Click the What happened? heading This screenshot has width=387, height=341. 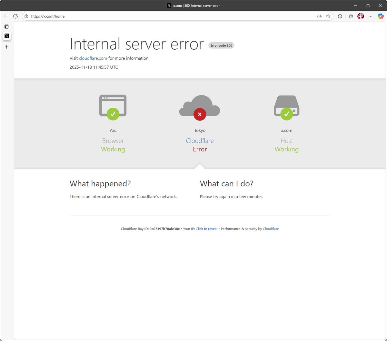[x=100, y=184]
